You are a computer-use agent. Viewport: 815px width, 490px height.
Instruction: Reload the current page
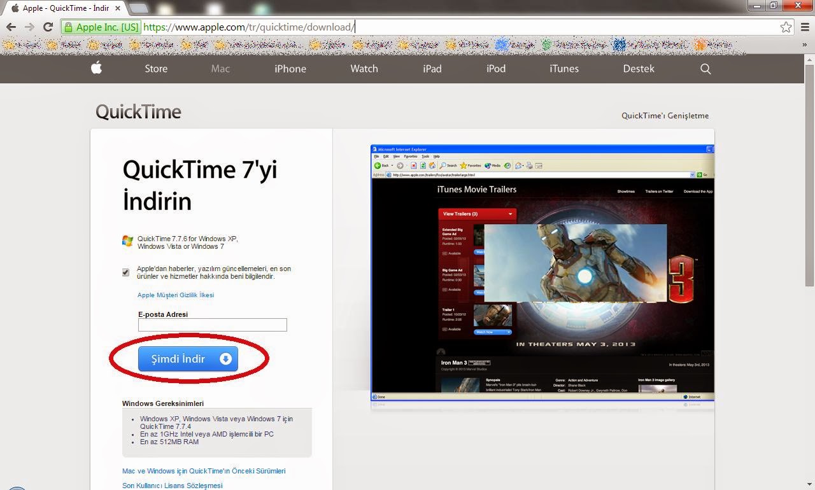[x=48, y=27]
